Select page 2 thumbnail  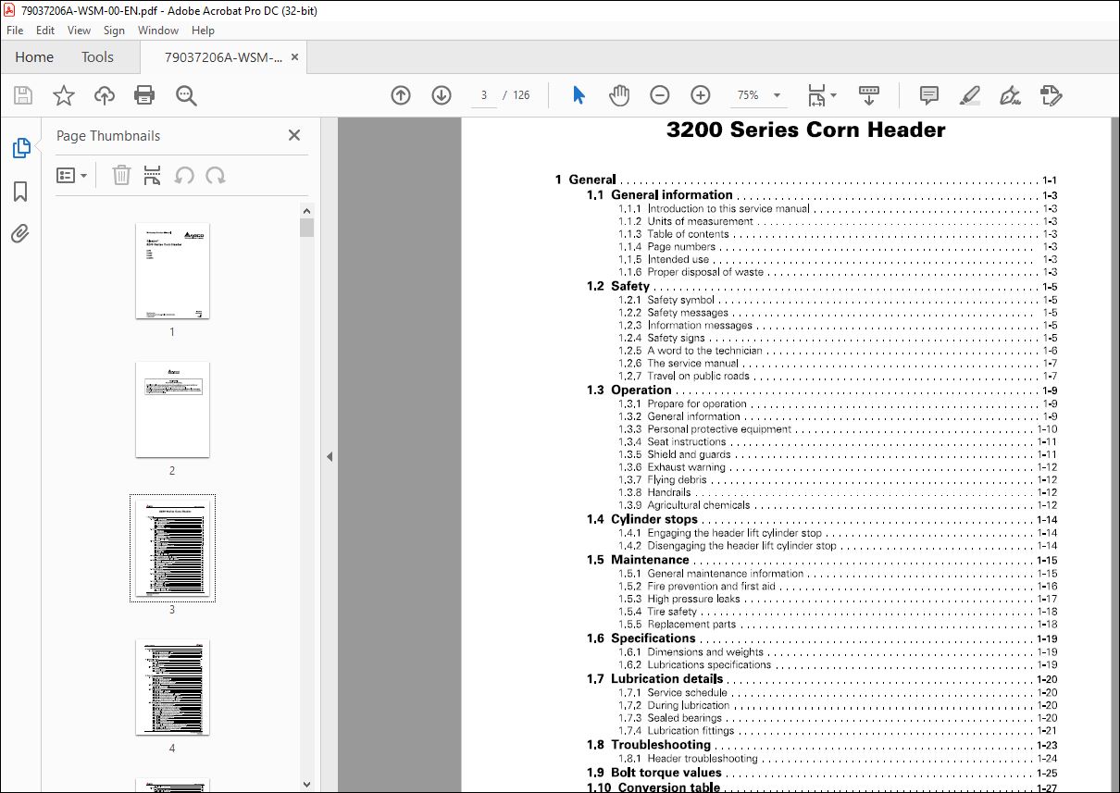point(172,409)
